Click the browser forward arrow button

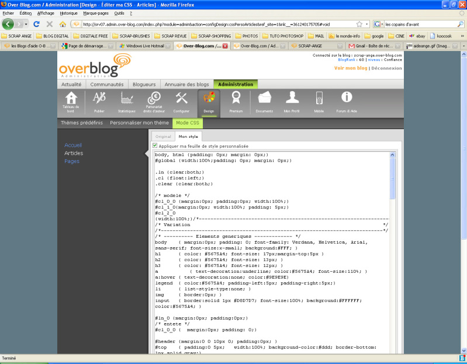point(19,24)
